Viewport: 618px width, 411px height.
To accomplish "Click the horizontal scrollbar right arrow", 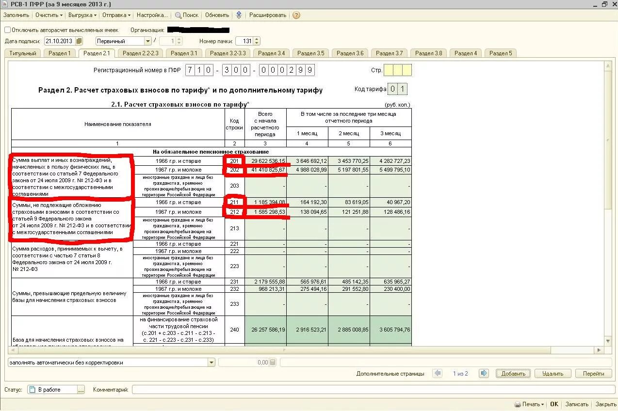I will click(599, 350).
